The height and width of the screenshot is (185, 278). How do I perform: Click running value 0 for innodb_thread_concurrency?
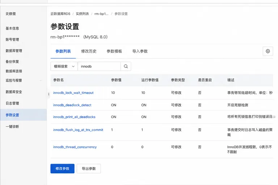pos(142,147)
